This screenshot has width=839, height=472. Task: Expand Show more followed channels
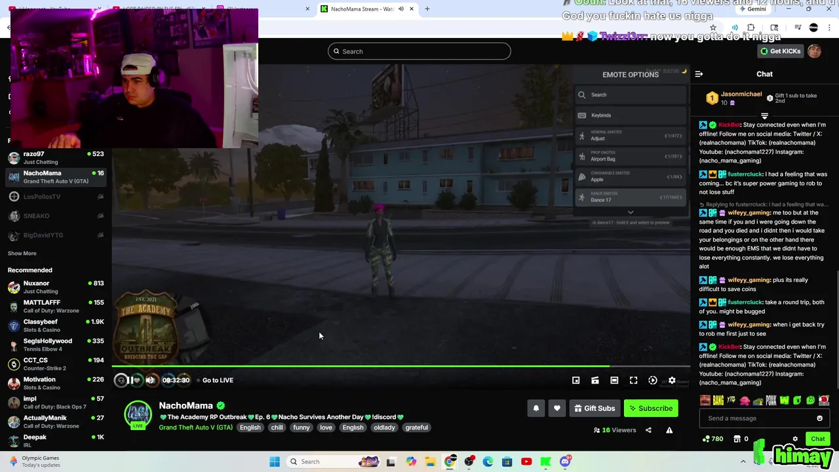pyautogui.click(x=22, y=253)
